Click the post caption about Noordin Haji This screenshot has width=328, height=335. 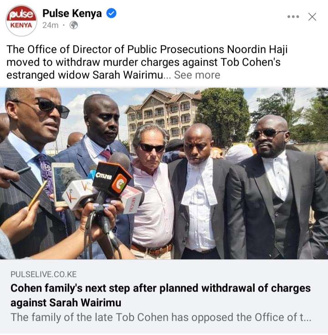[147, 62]
